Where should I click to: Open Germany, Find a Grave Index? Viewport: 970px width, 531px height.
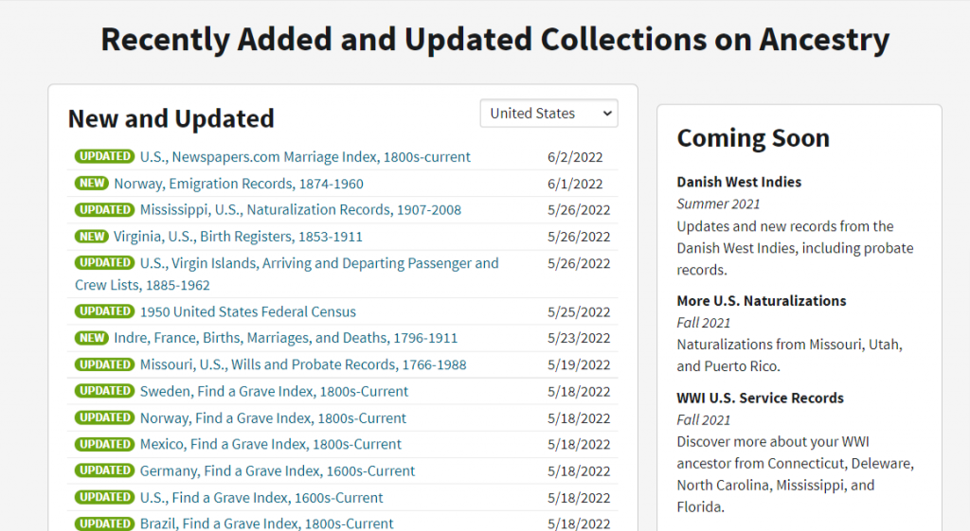coord(278,471)
